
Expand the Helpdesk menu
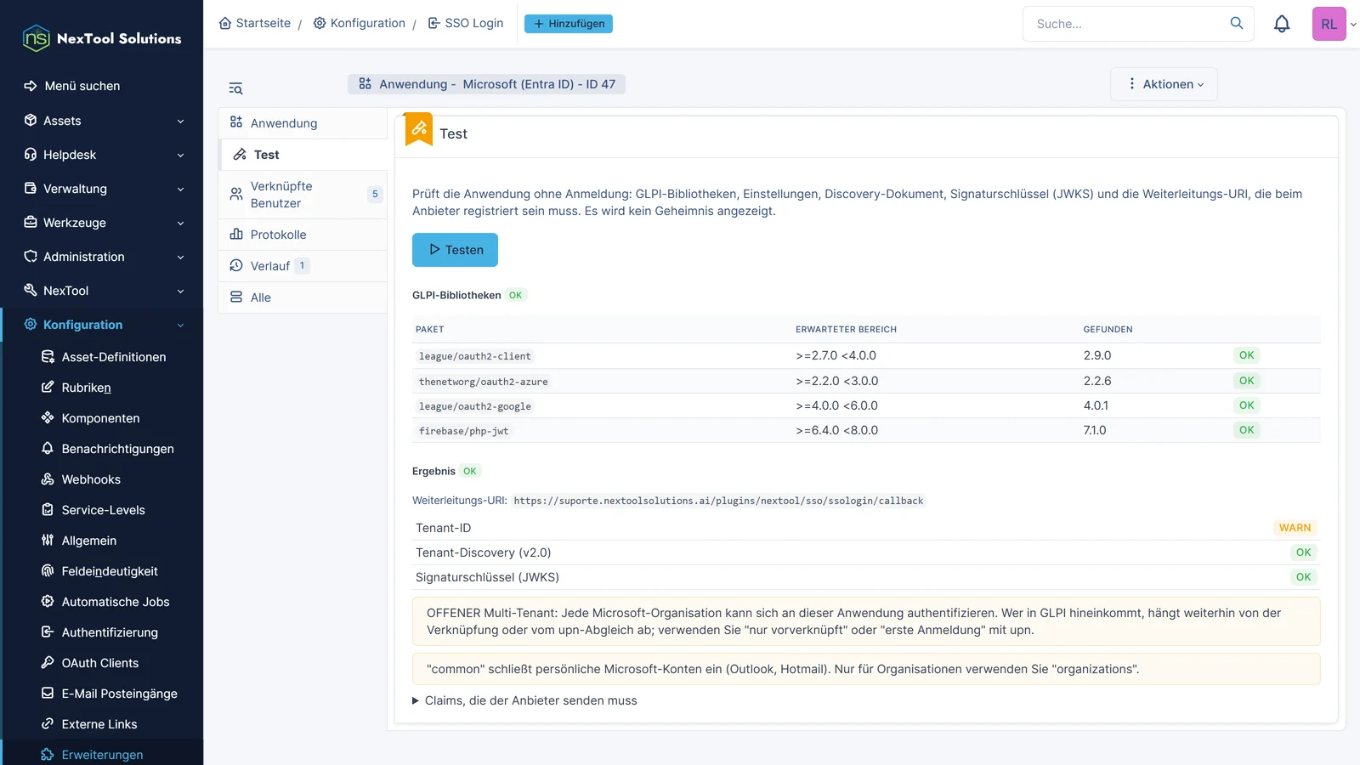tap(102, 155)
